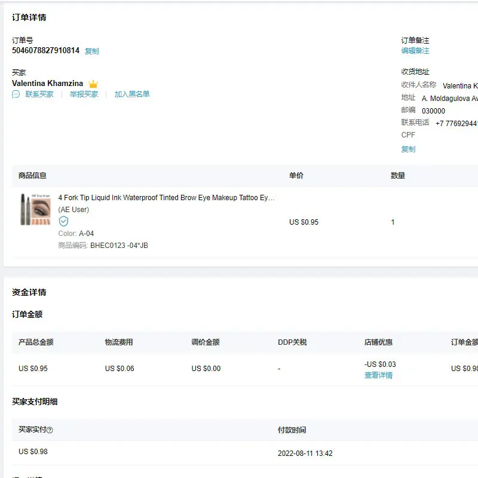
Task: Click 复制 below CPF to copy address
Action: (408, 149)
